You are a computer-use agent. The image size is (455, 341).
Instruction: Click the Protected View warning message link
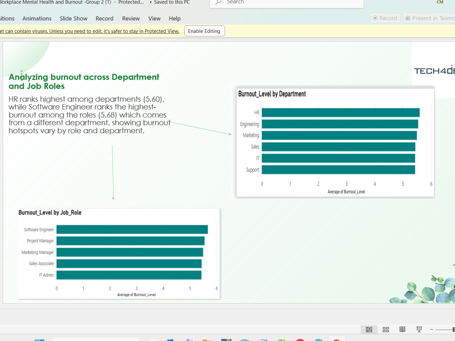tap(89, 31)
